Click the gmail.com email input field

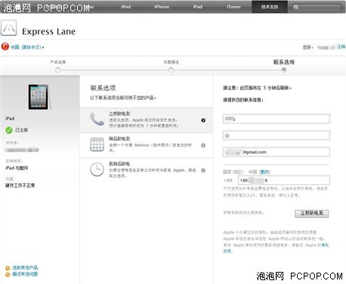(x=276, y=152)
